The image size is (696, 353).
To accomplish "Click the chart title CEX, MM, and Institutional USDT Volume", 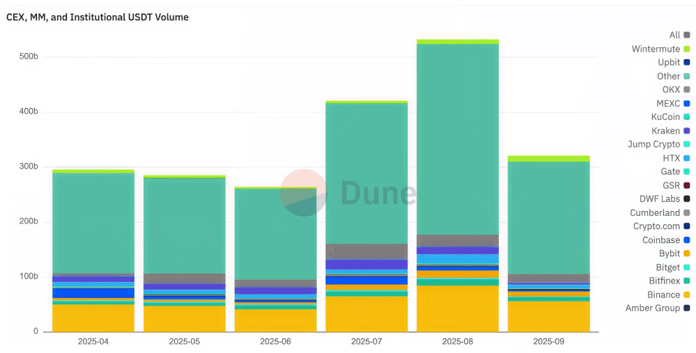I will click(97, 17).
